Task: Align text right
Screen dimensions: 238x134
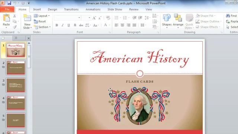Action: [x=128, y=25]
